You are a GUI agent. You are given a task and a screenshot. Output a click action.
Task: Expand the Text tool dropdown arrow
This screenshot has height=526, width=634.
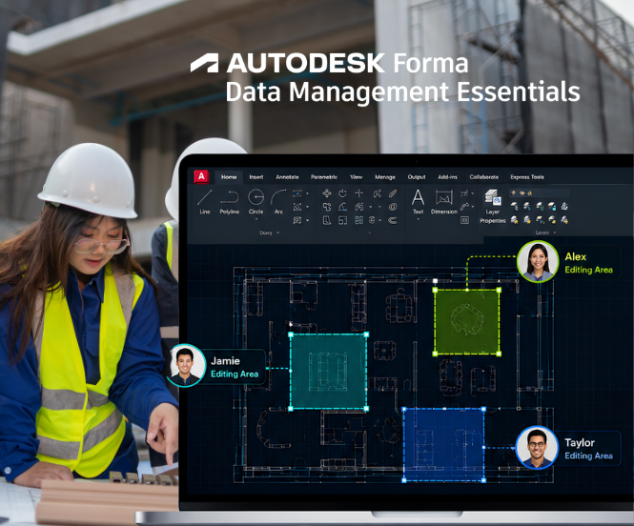[x=419, y=219]
